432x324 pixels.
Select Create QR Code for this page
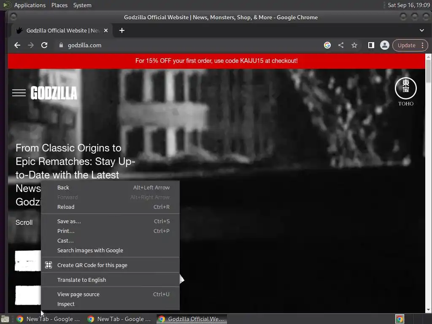110,265
